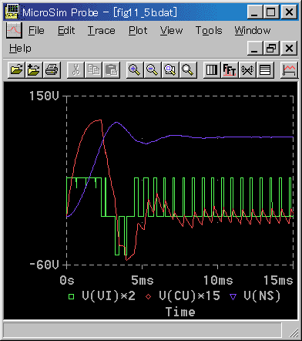
Task: Minimize the MicroSim Probe main window
Action: (255, 12)
